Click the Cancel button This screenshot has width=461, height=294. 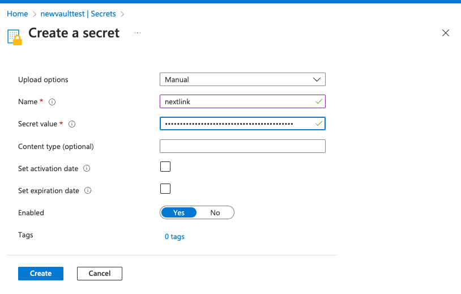[x=100, y=274]
